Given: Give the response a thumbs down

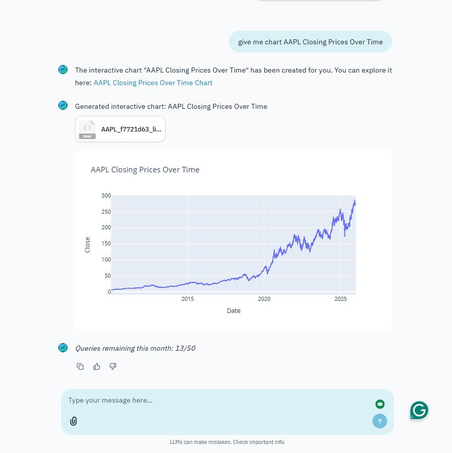Looking at the screenshot, I should (113, 366).
